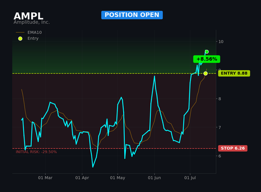Click the 01 Jul date label

tap(190, 178)
